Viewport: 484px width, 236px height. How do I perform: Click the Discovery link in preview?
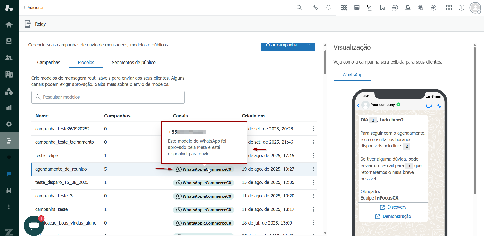coord(397,207)
